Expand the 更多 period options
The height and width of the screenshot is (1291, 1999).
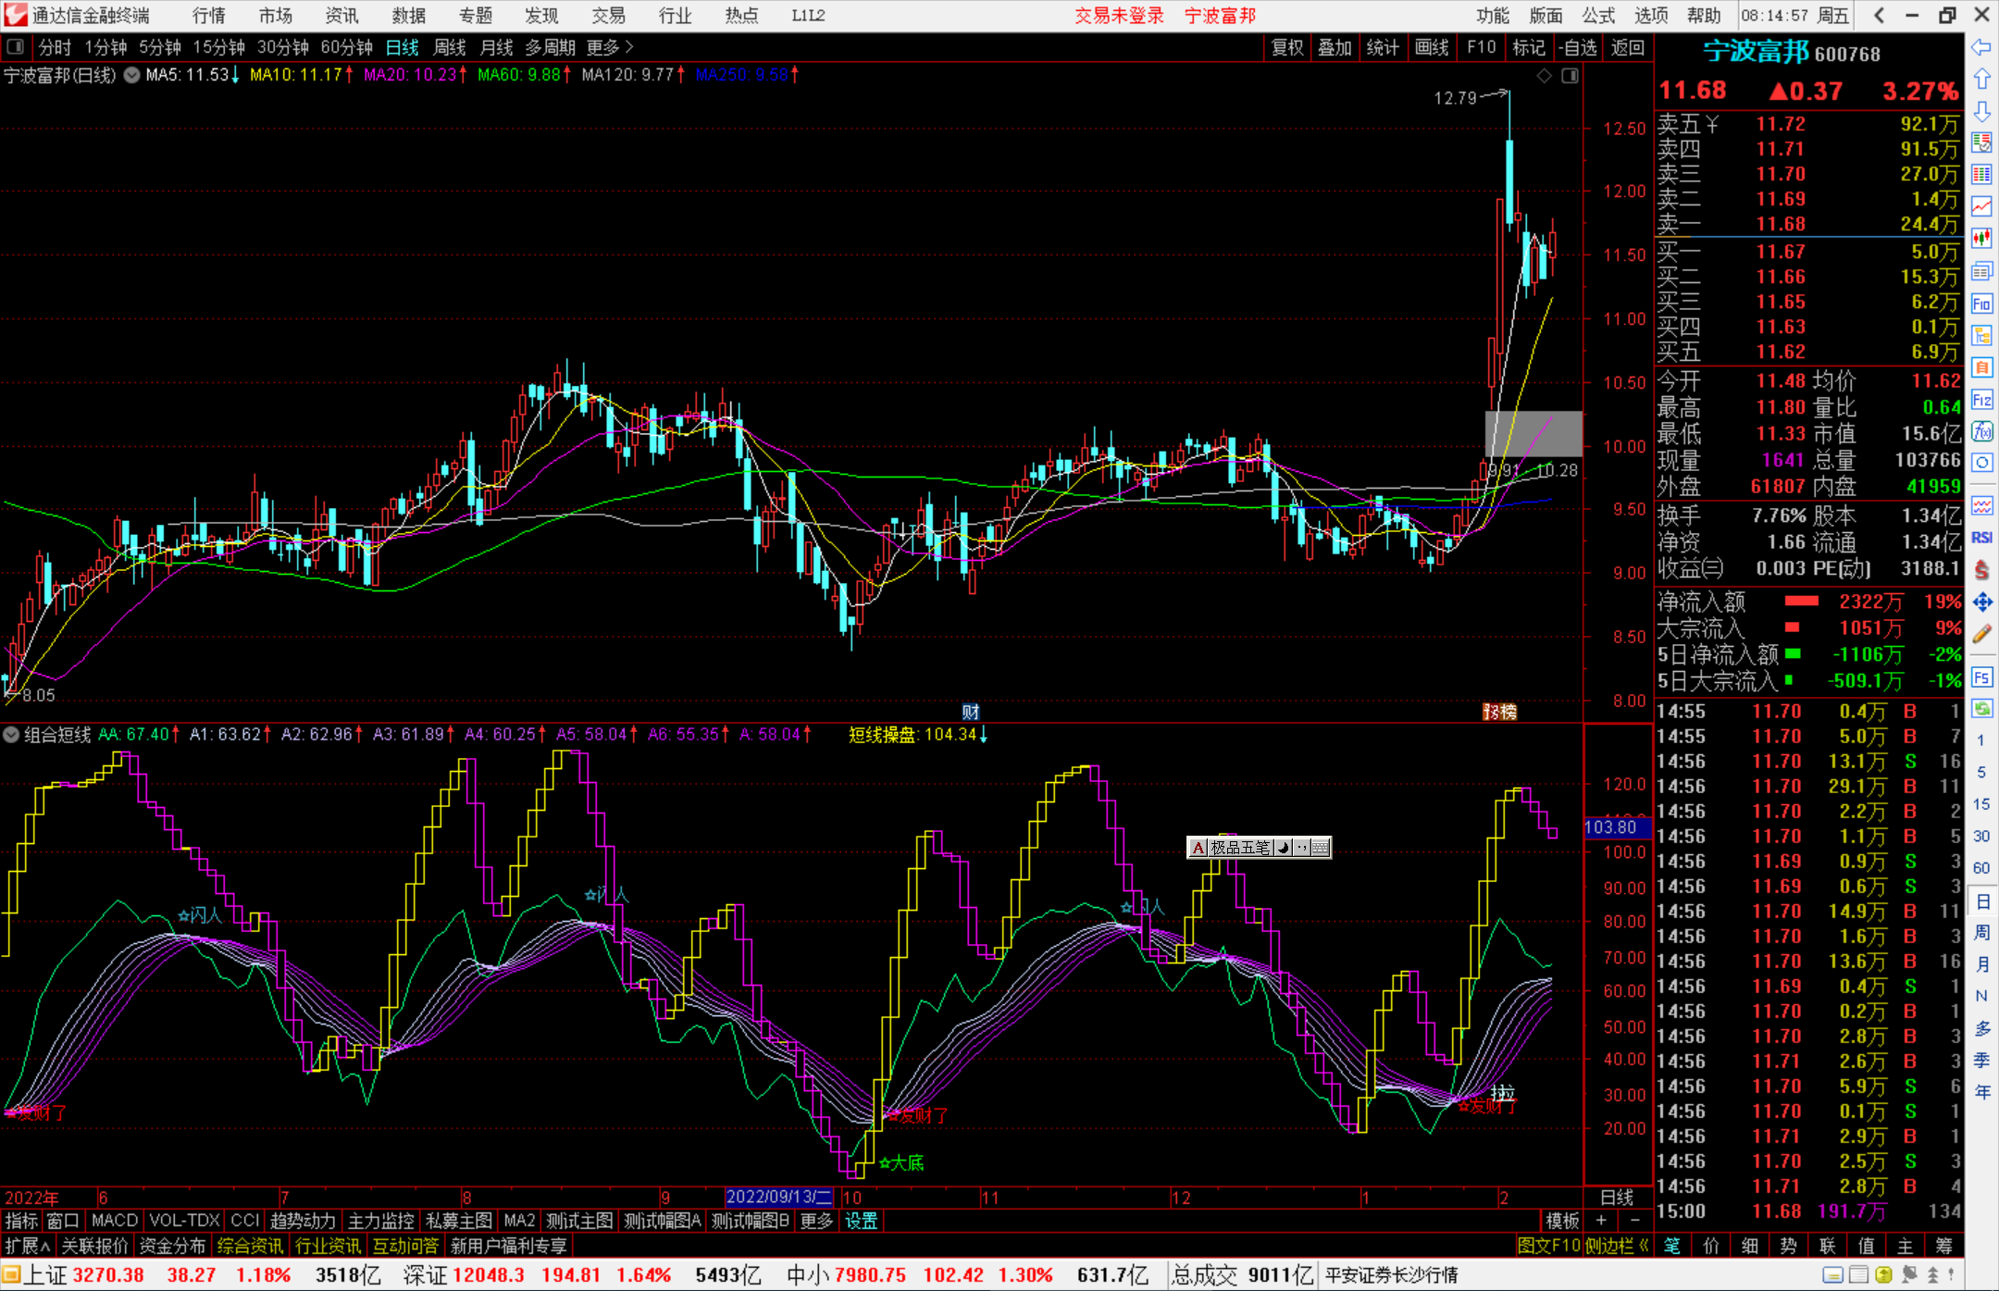tap(610, 46)
